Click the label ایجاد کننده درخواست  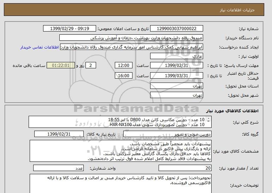239,47
